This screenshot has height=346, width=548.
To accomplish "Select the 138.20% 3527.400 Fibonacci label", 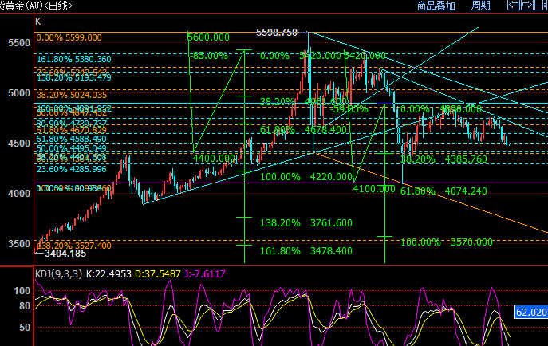I will pos(73,246).
